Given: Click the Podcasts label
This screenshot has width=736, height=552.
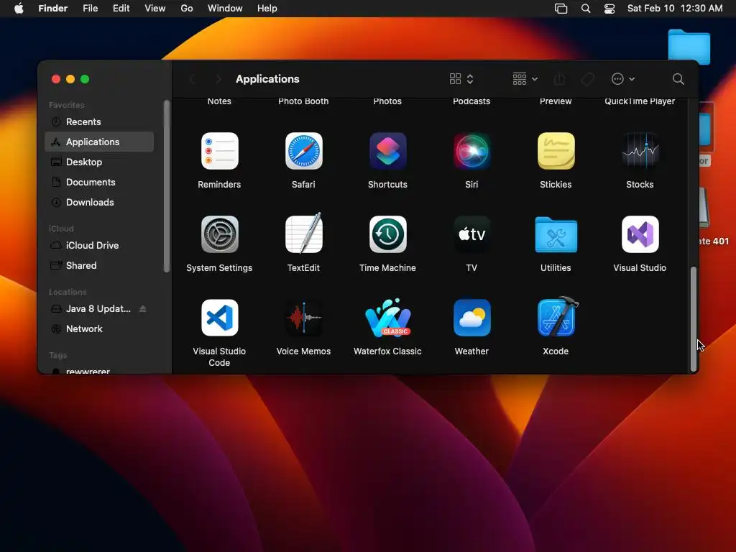Looking at the screenshot, I should click(471, 101).
